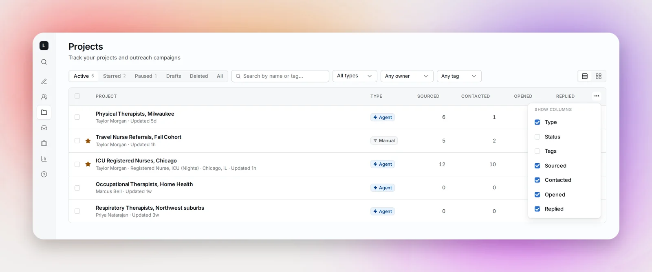This screenshot has width=652, height=272.
Task: Open the briefcase icon in sidebar
Action: pyautogui.click(x=44, y=143)
